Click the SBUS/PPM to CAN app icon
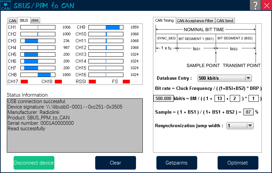This screenshot has height=173, width=272. coord(5,5)
